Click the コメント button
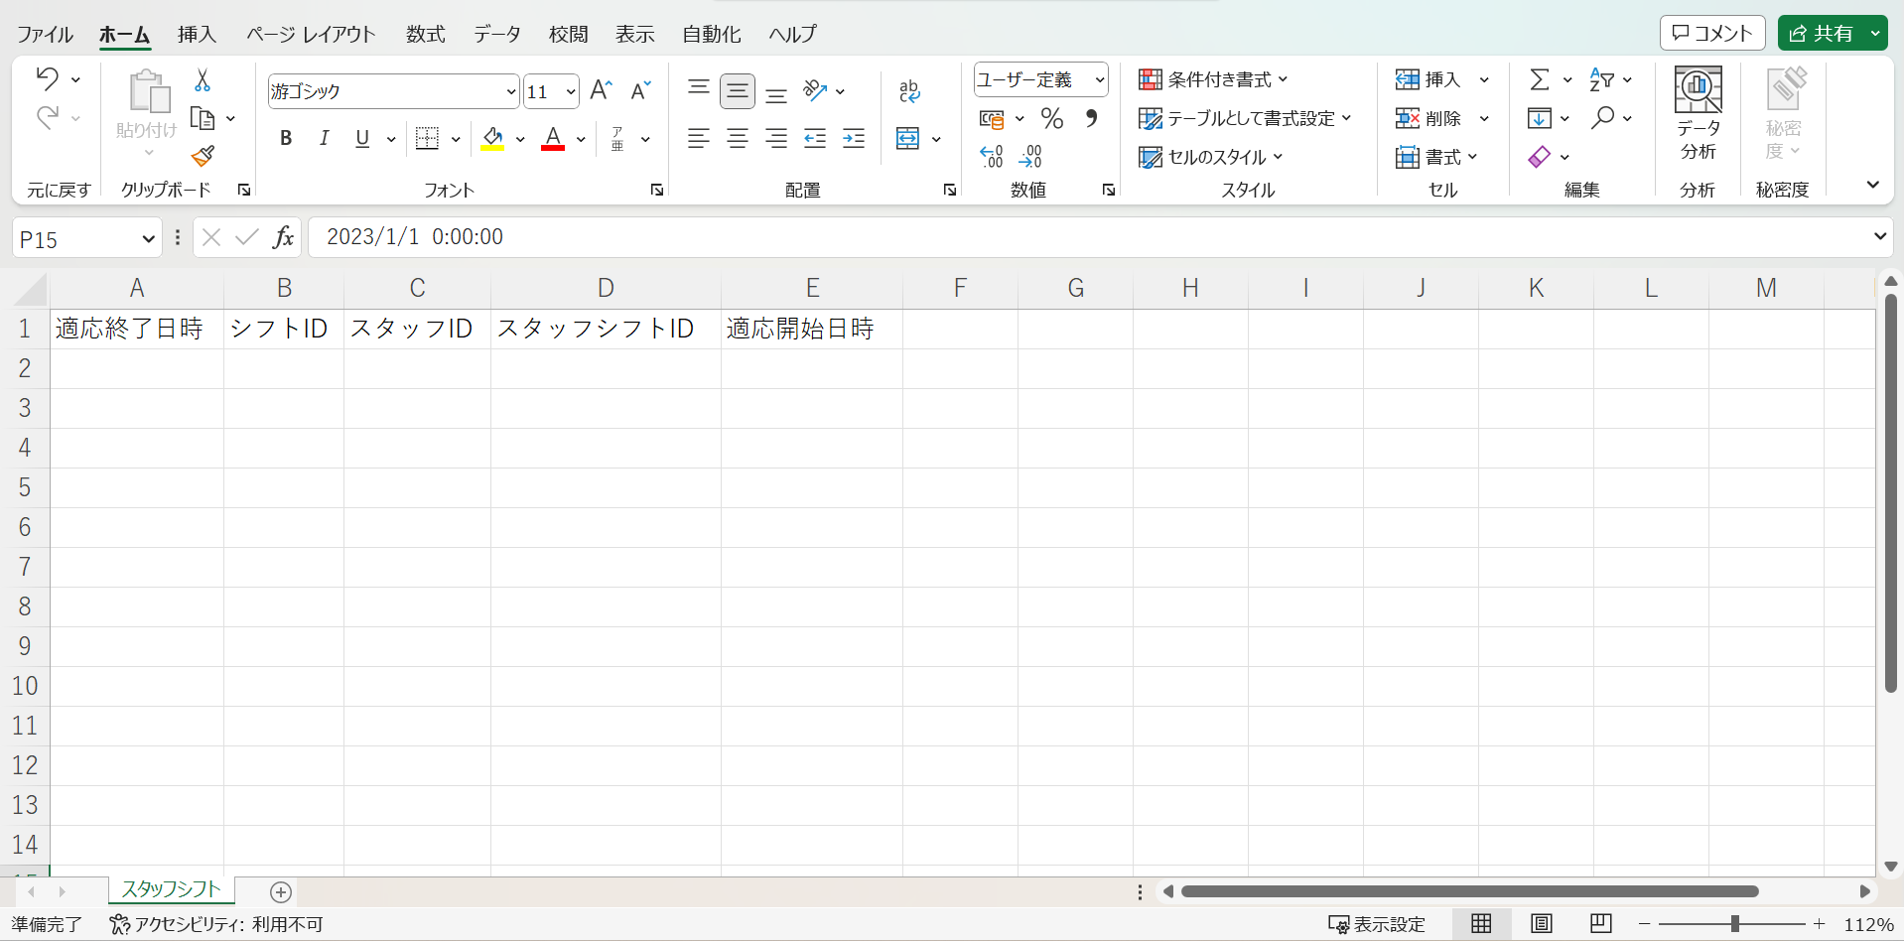The image size is (1904, 941). 1711,33
